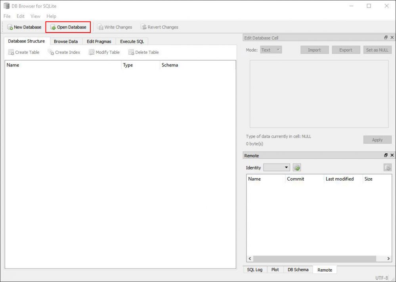Switch to the Edit Pragmas tab

pyautogui.click(x=99, y=41)
